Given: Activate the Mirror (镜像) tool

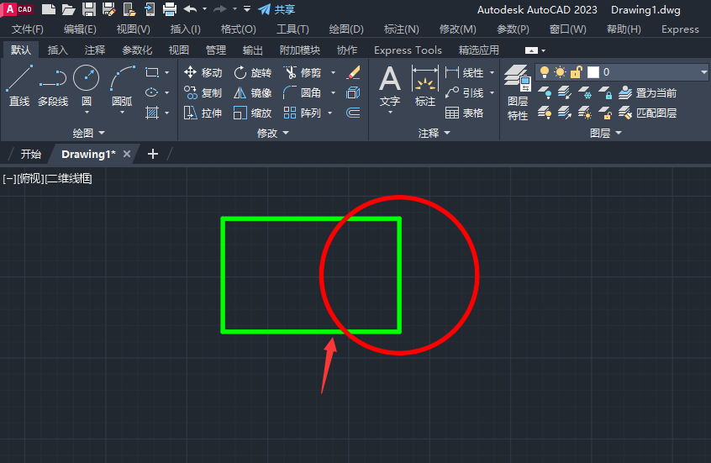Looking at the screenshot, I should click(x=253, y=93).
